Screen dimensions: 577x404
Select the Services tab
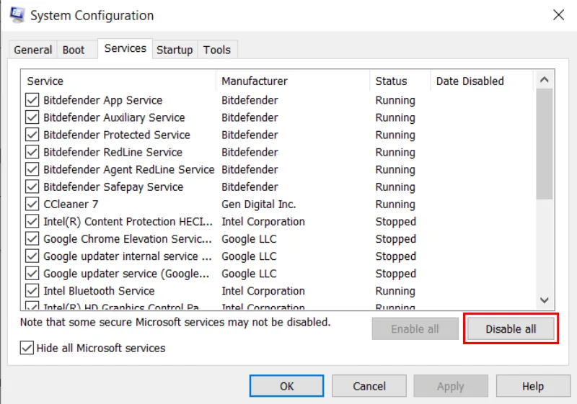point(125,48)
